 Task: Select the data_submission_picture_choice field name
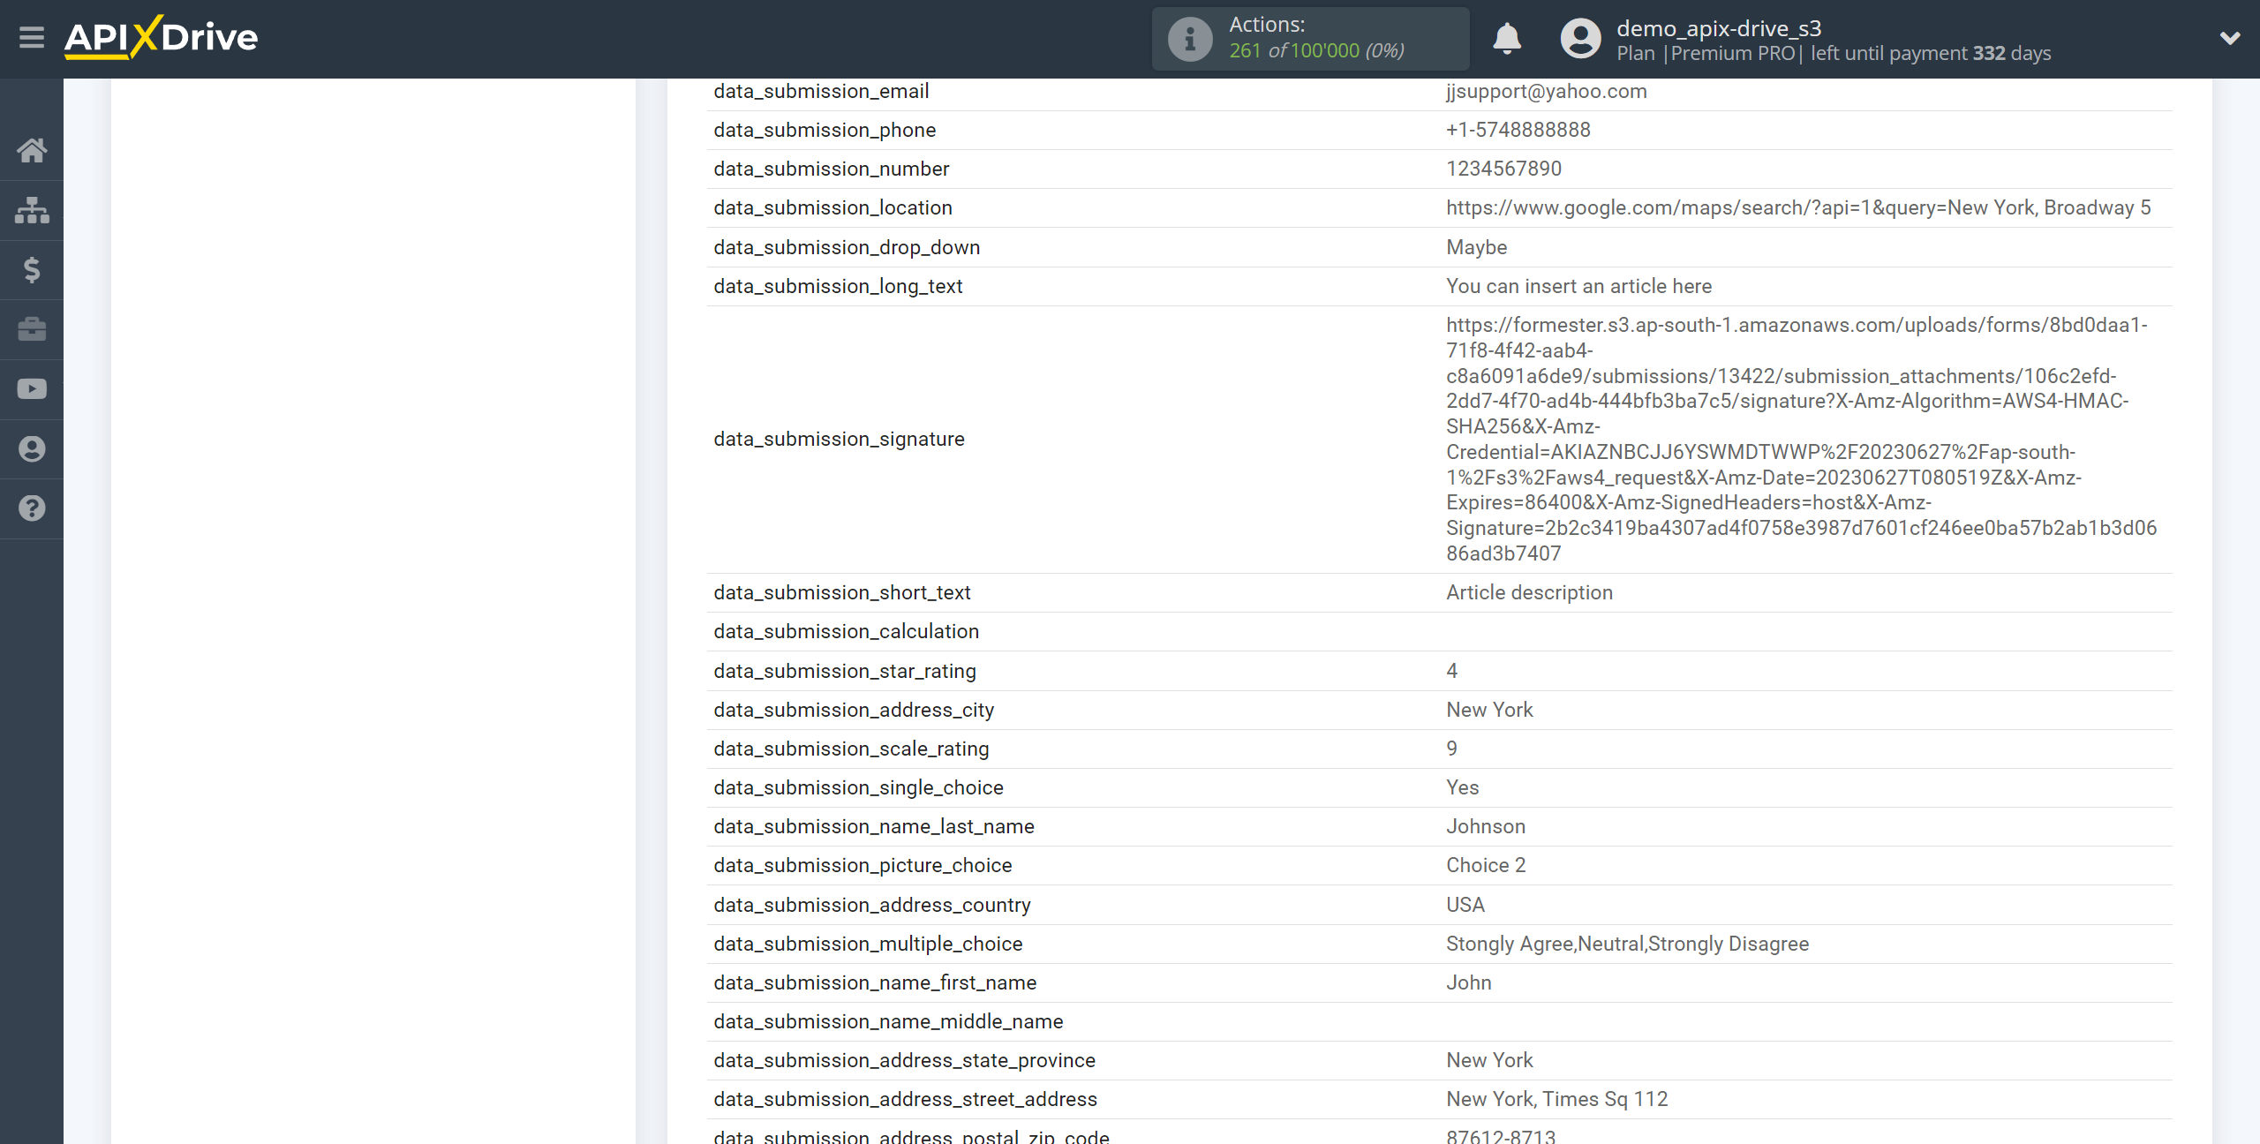tap(863, 865)
